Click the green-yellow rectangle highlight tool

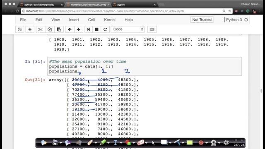190,142
